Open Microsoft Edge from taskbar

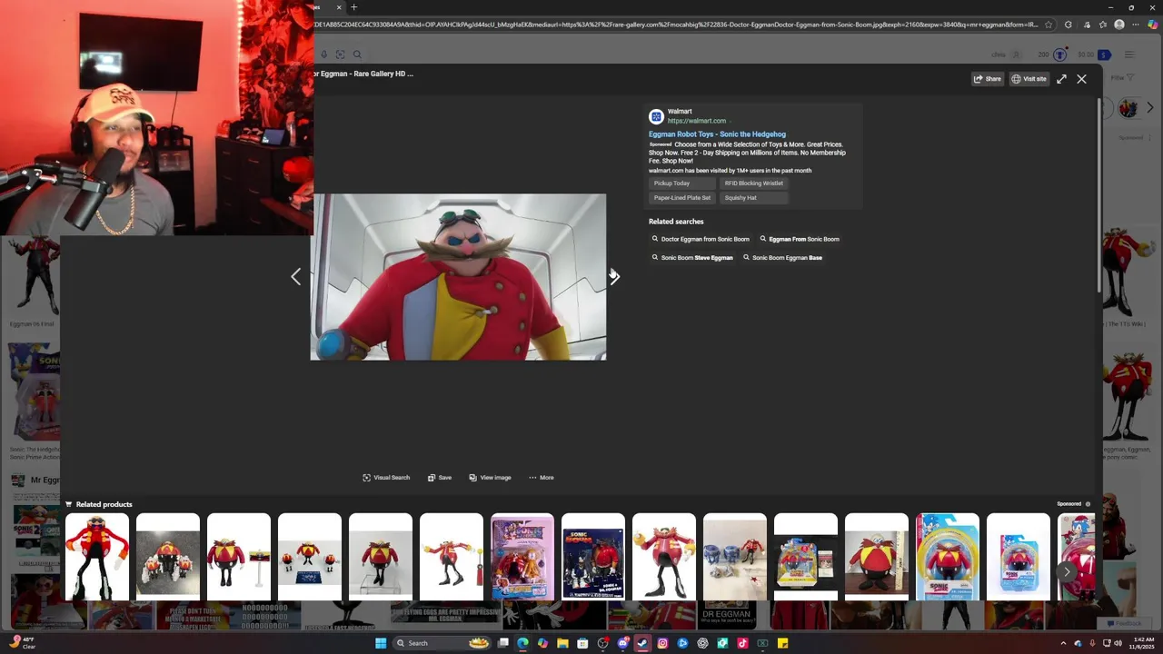pos(522,643)
